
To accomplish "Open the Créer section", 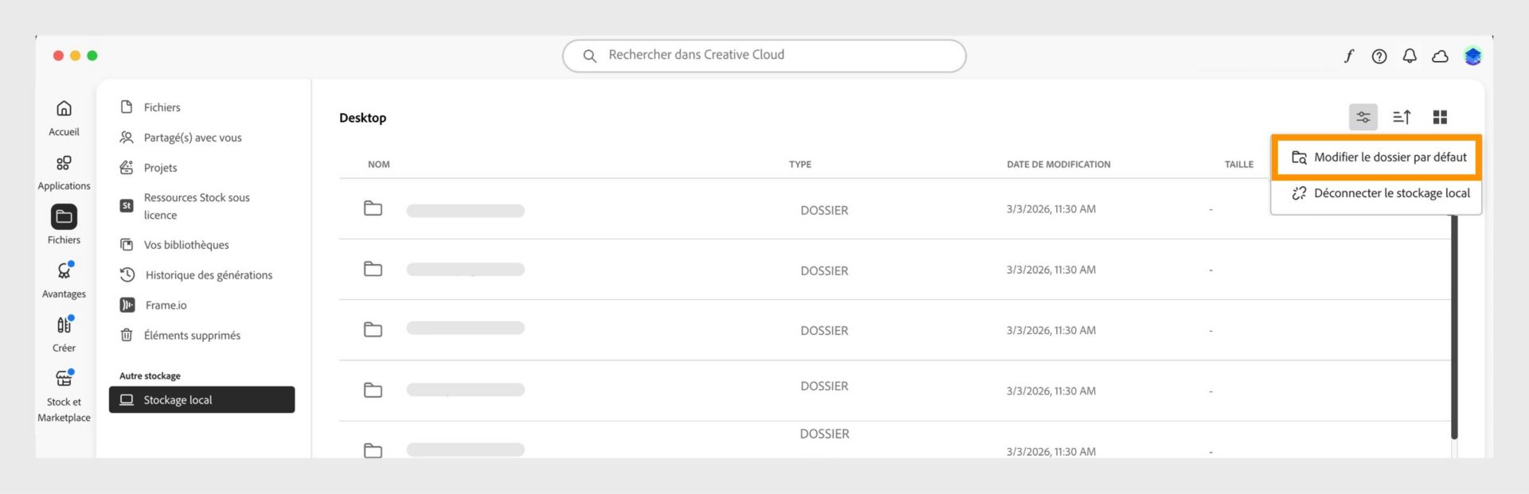I will 64,333.
